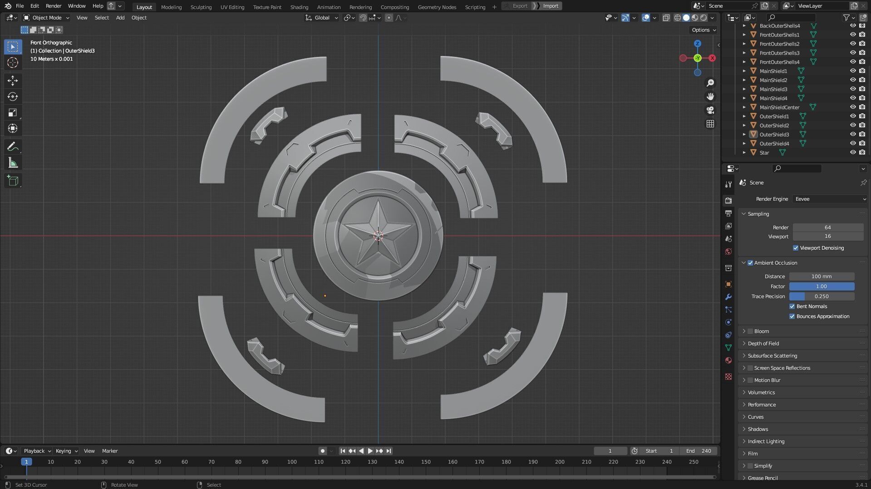Image resolution: width=871 pixels, height=489 pixels.
Task: Switch to the Geometry Nodes workspace
Action: pos(437,7)
